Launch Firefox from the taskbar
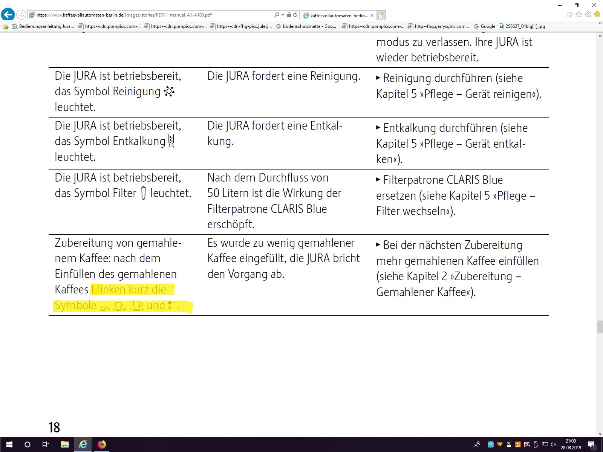 click(x=102, y=444)
